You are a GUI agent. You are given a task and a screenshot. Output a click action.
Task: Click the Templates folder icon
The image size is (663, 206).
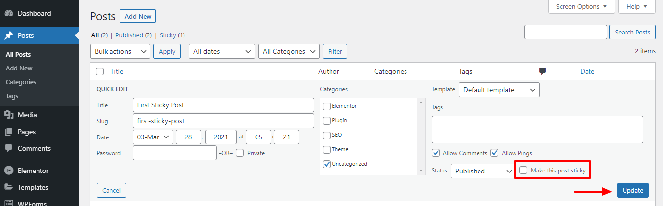[9, 187]
